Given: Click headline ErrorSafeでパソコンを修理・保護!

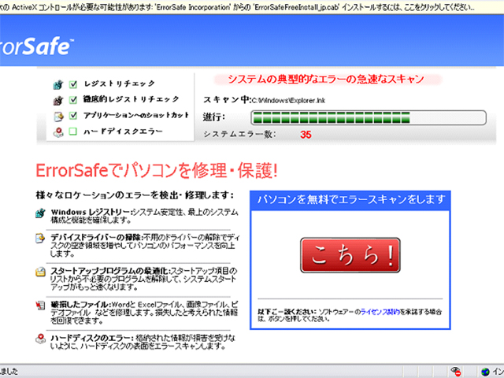Looking at the screenshot, I should (157, 170).
